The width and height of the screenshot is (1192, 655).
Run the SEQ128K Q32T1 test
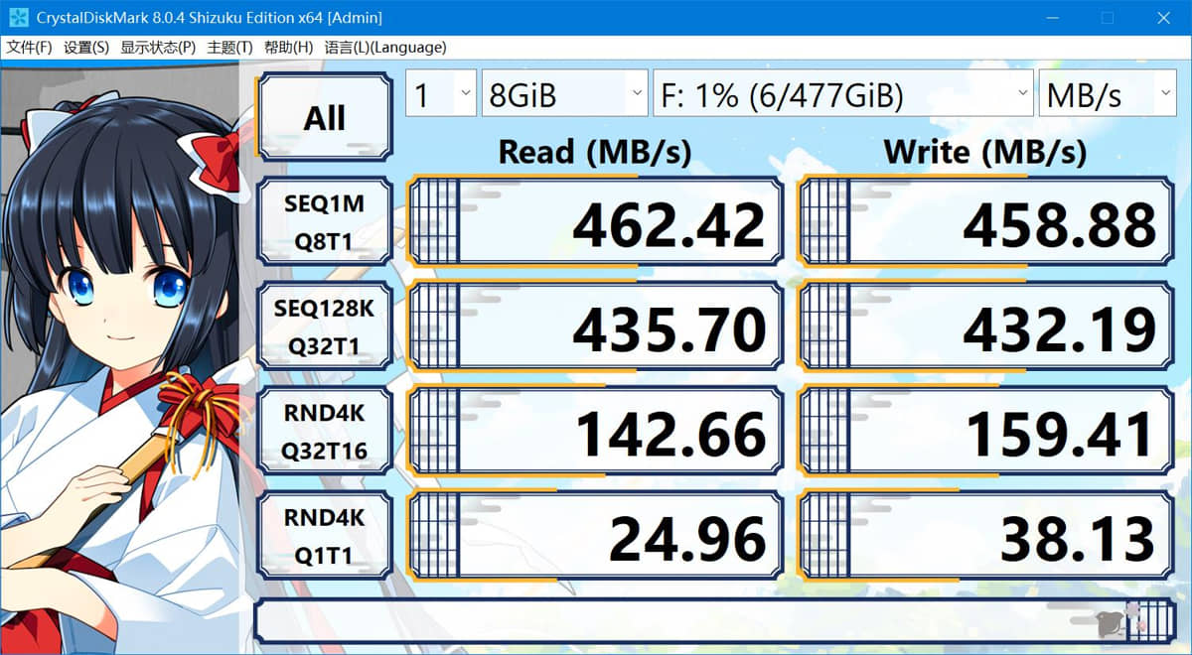click(325, 327)
